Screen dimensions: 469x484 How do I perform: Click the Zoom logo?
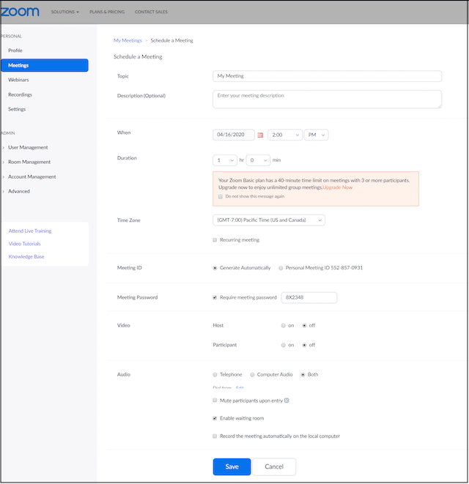(x=20, y=12)
